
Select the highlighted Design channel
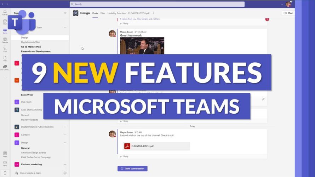click(x=40, y=38)
